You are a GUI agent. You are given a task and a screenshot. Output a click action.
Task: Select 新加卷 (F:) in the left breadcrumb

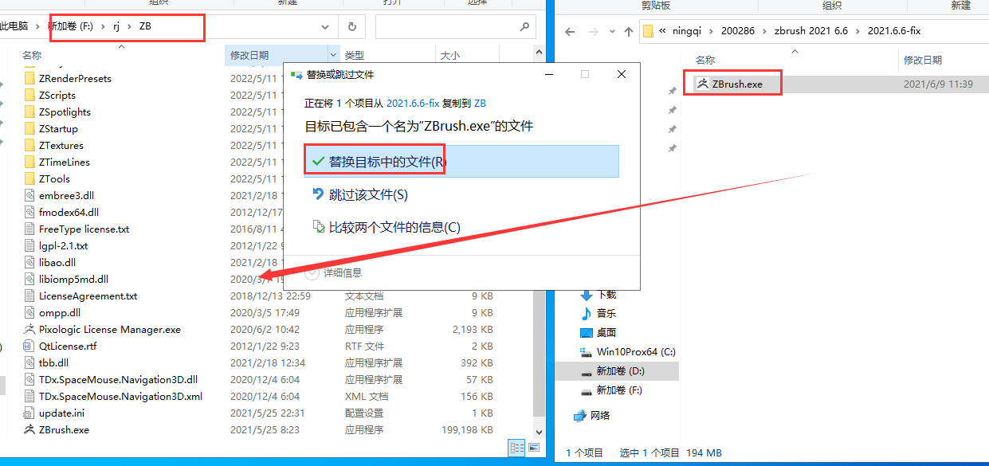[x=70, y=26]
